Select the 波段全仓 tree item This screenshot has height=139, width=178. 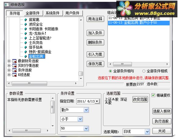(x=36, y=24)
